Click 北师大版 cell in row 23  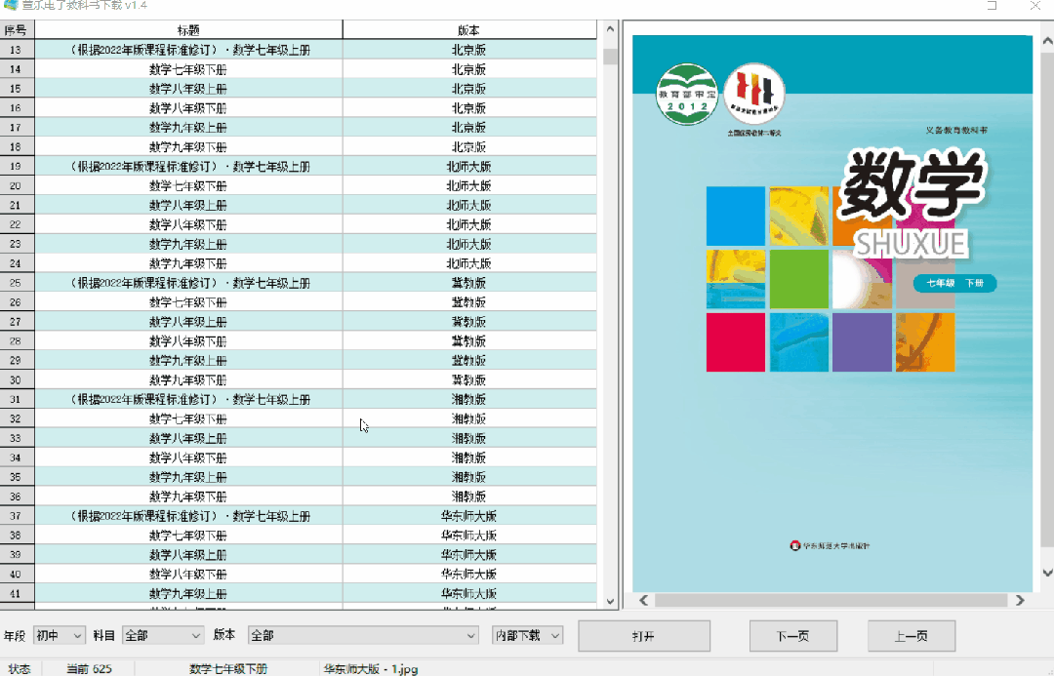tap(469, 244)
